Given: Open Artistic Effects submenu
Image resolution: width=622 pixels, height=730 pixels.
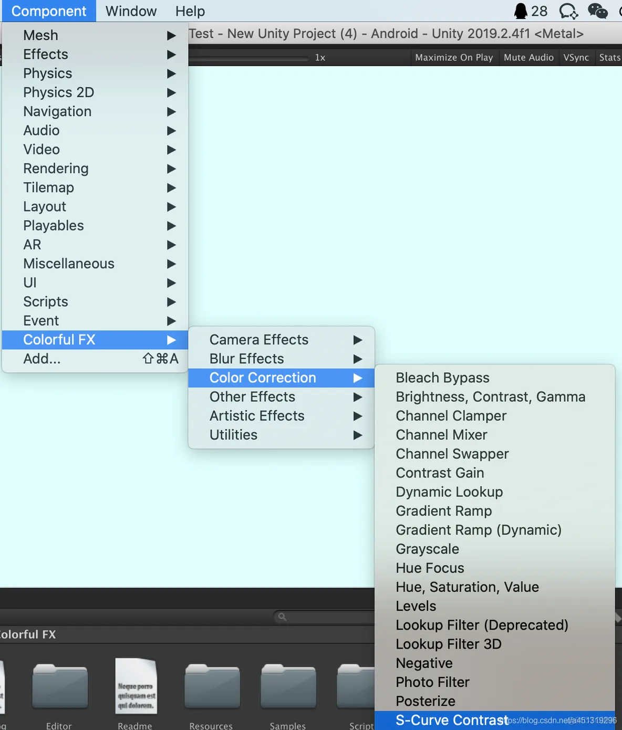Looking at the screenshot, I should point(281,416).
